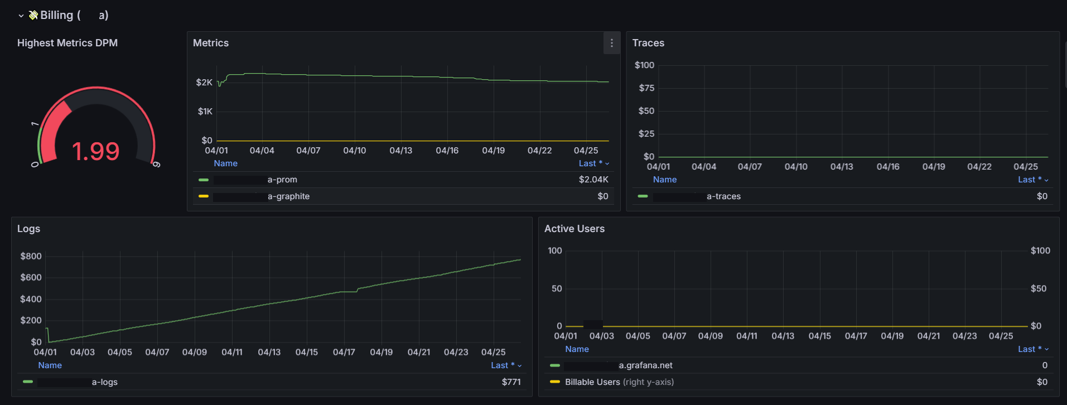This screenshot has width=1067, height=405.
Task: Open the Metrics panel three-dot menu
Action: point(611,43)
